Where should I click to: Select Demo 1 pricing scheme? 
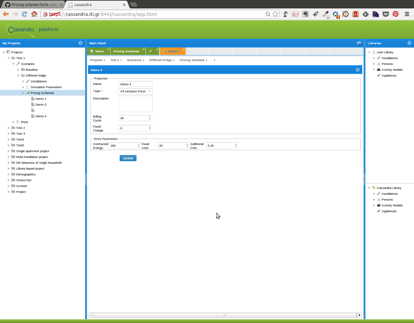click(x=41, y=99)
